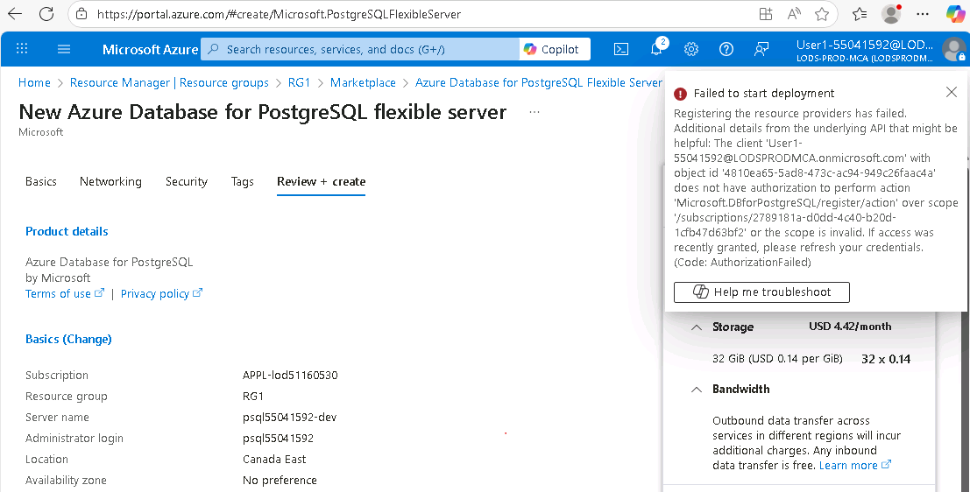The width and height of the screenshot is (970, 492).
Task: Open more options ellipsis beside the page title
Action: (x=535, y=112)
